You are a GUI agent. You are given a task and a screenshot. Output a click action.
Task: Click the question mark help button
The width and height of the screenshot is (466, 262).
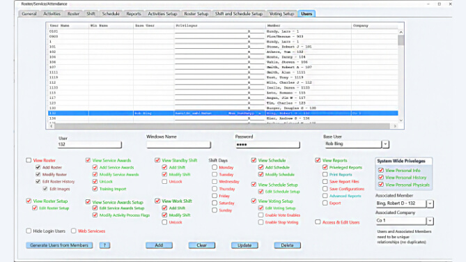pos(104,245)
